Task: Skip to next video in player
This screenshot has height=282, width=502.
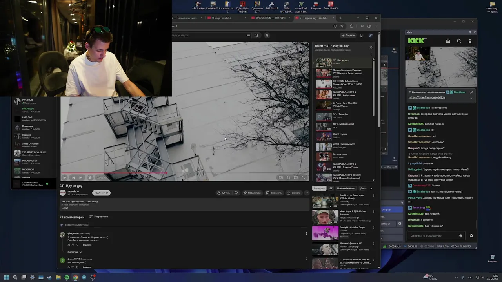Action: click(80, 177)
